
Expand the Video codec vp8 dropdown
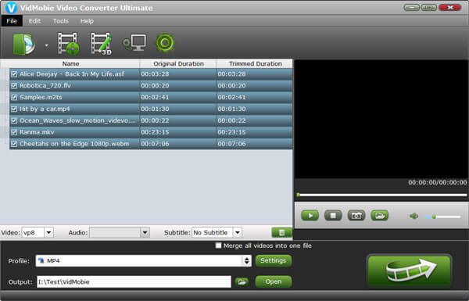pyautogui.click(x=48, y=232)
